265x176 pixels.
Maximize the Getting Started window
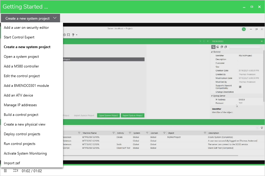(x=252, y=7)
